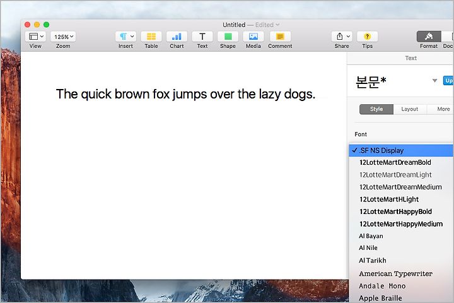Choose the 12LotteMartDreamBold font
This screenshot has height=303, width=454.
click(401, 163)
